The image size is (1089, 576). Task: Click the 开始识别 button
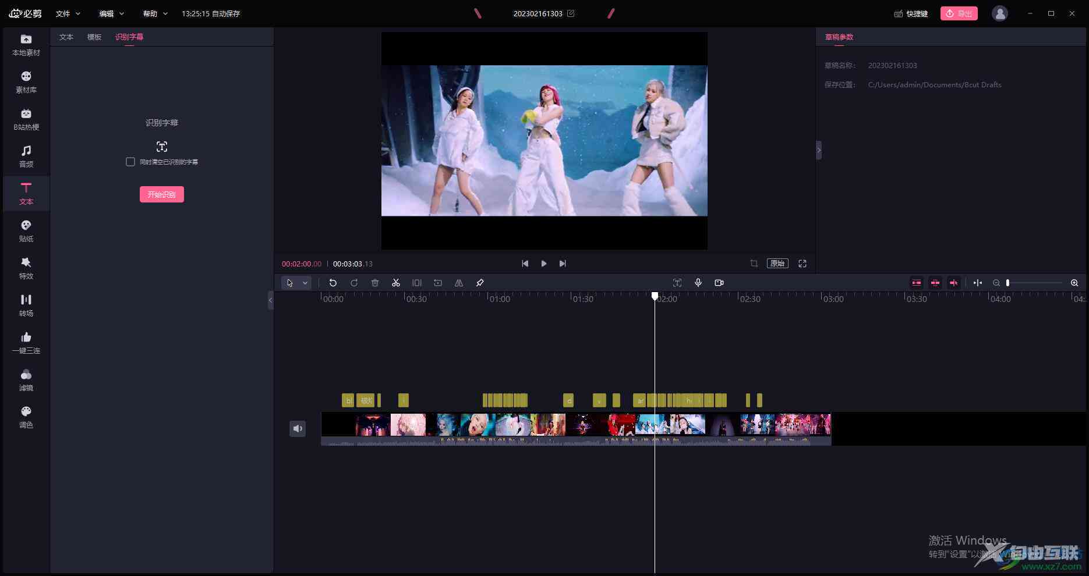[x=162, y=194]
